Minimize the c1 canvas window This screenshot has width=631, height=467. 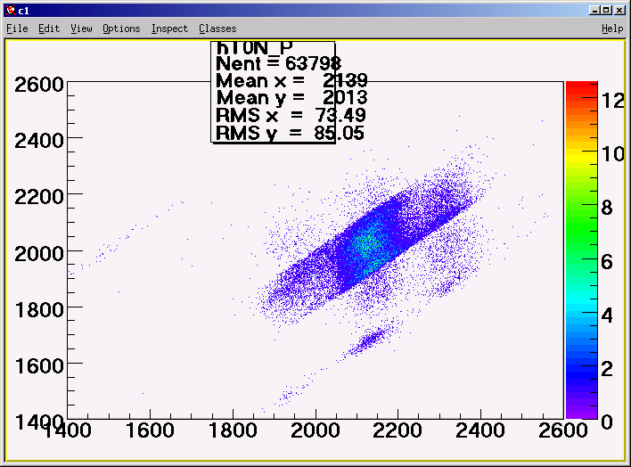coord(594,10)
